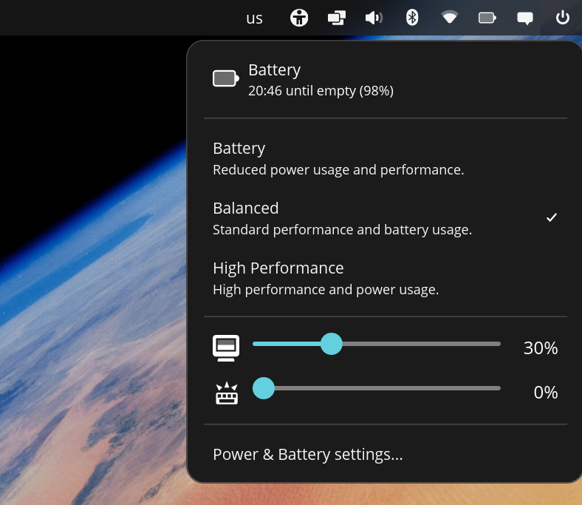Click the 'us' keyboard layout indicator

[x=254, y=18]
